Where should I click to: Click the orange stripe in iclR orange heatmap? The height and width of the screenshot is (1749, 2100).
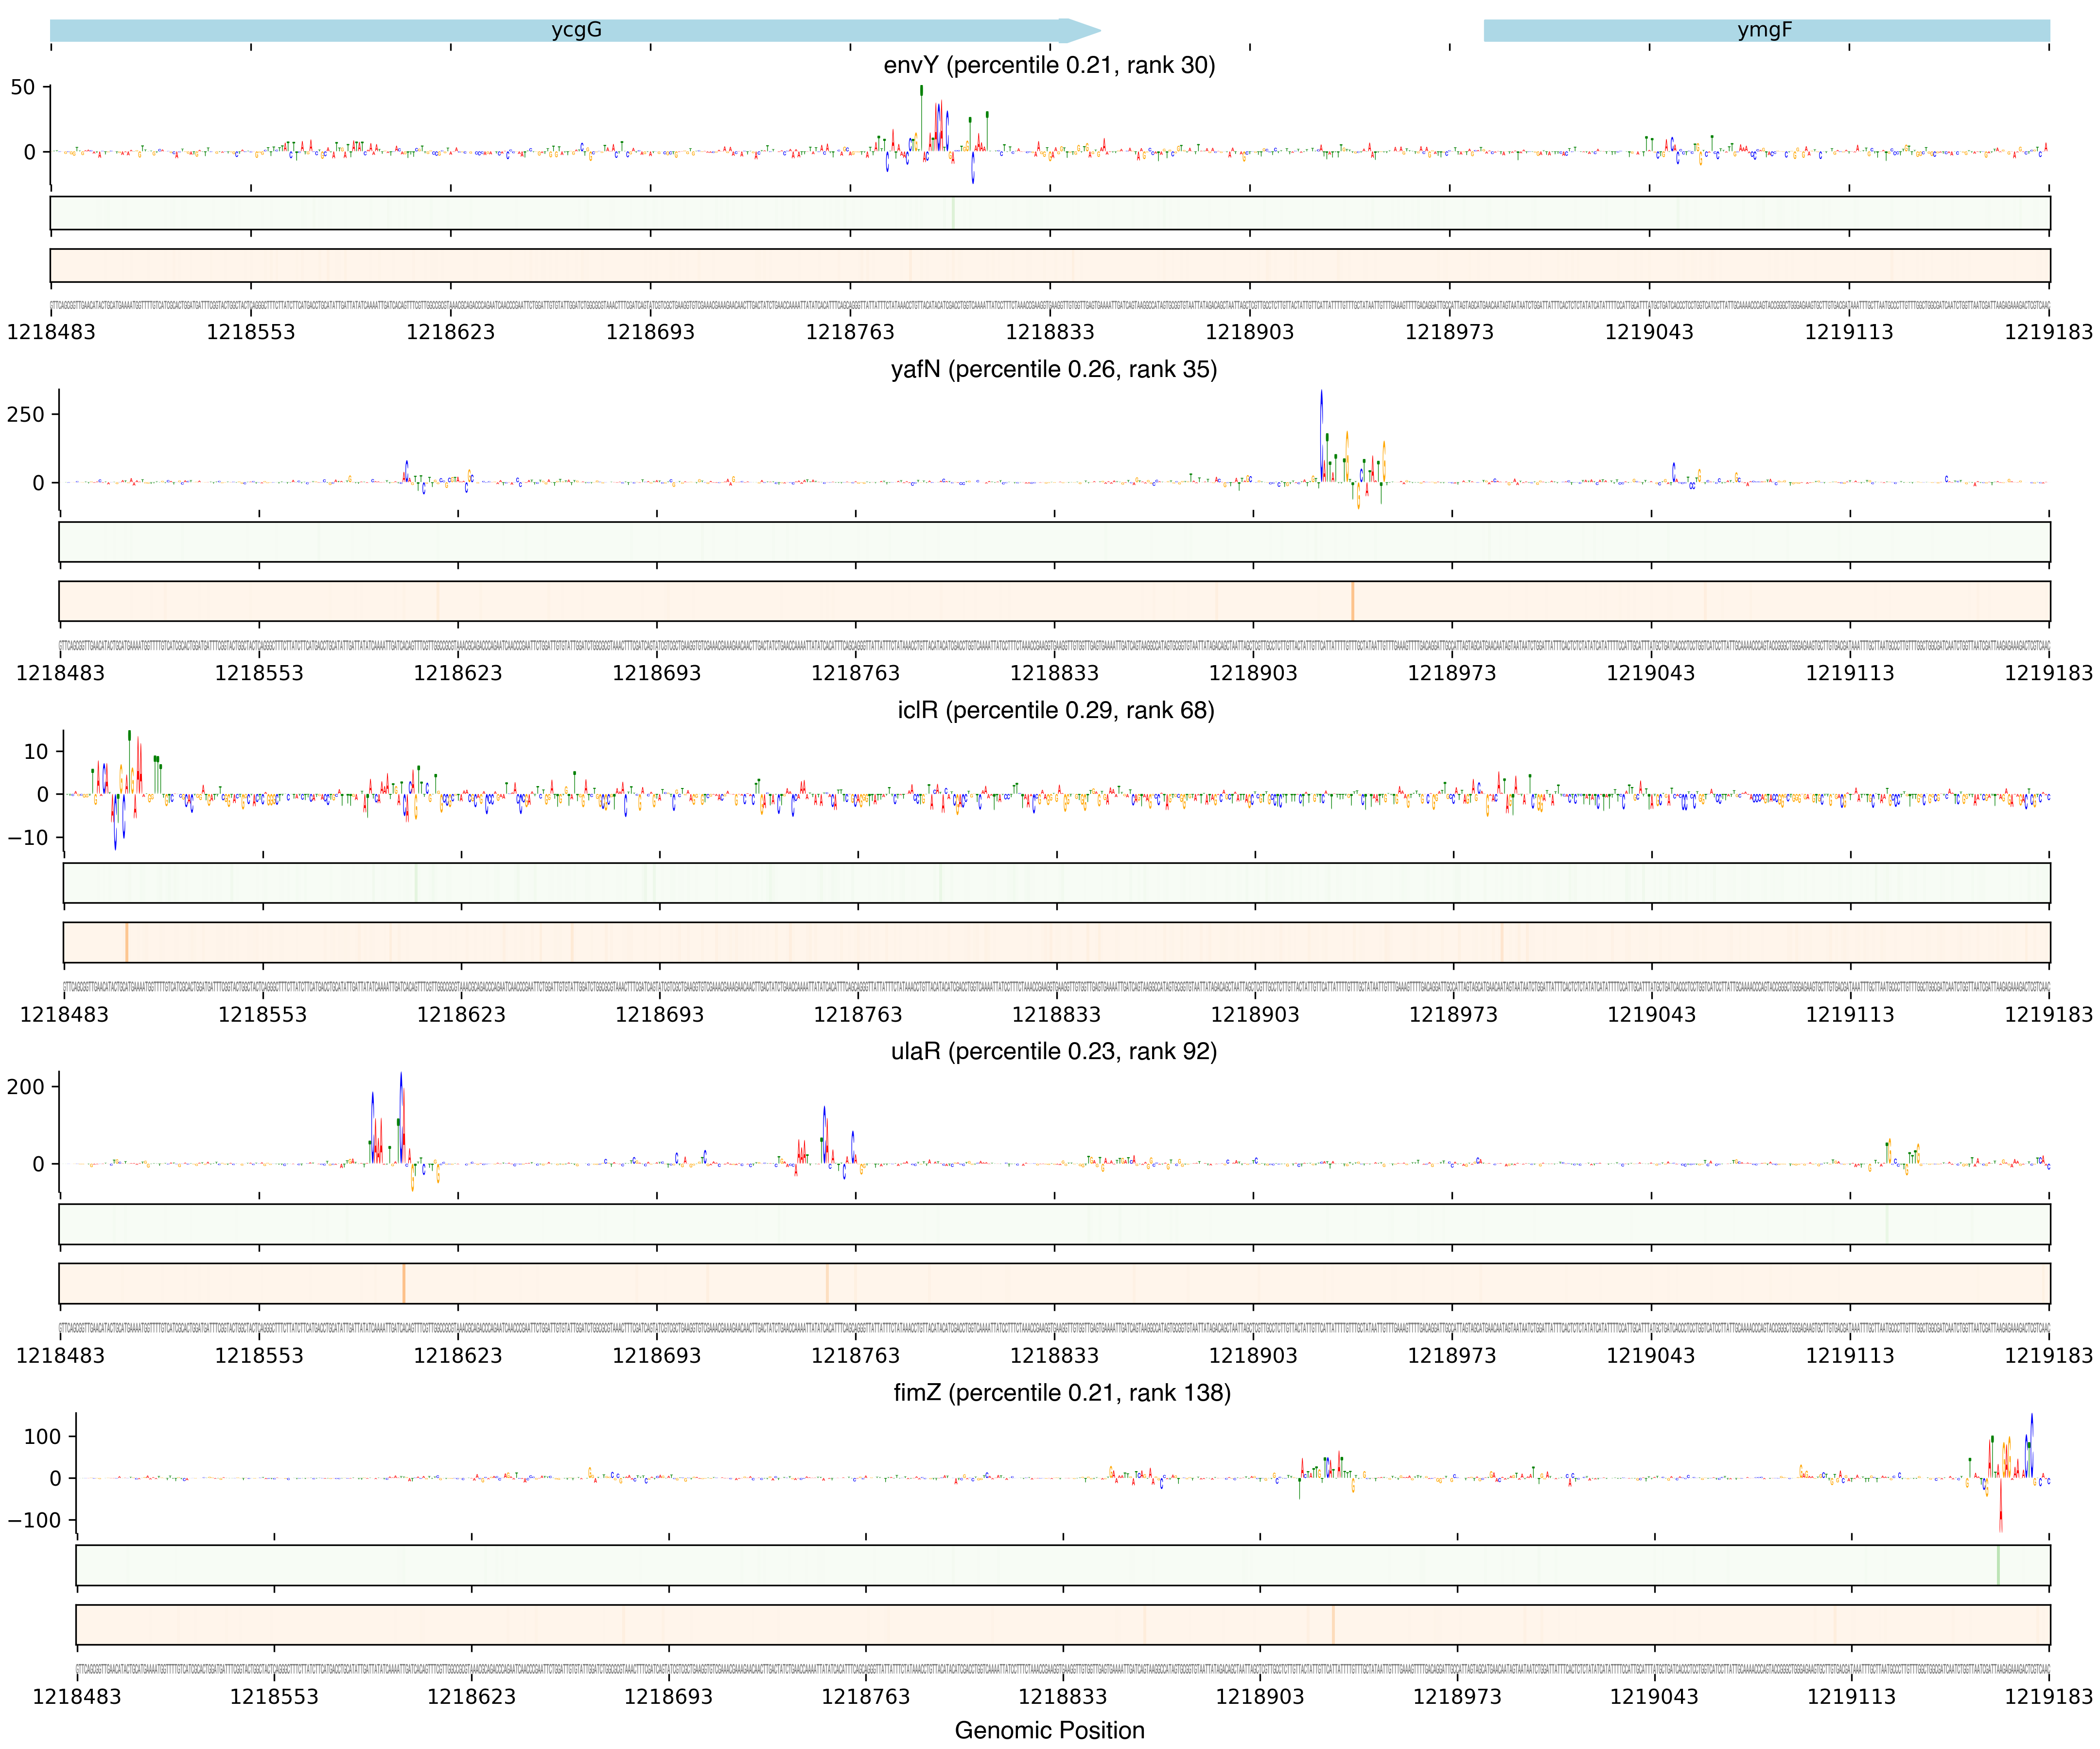pos(127,943)
